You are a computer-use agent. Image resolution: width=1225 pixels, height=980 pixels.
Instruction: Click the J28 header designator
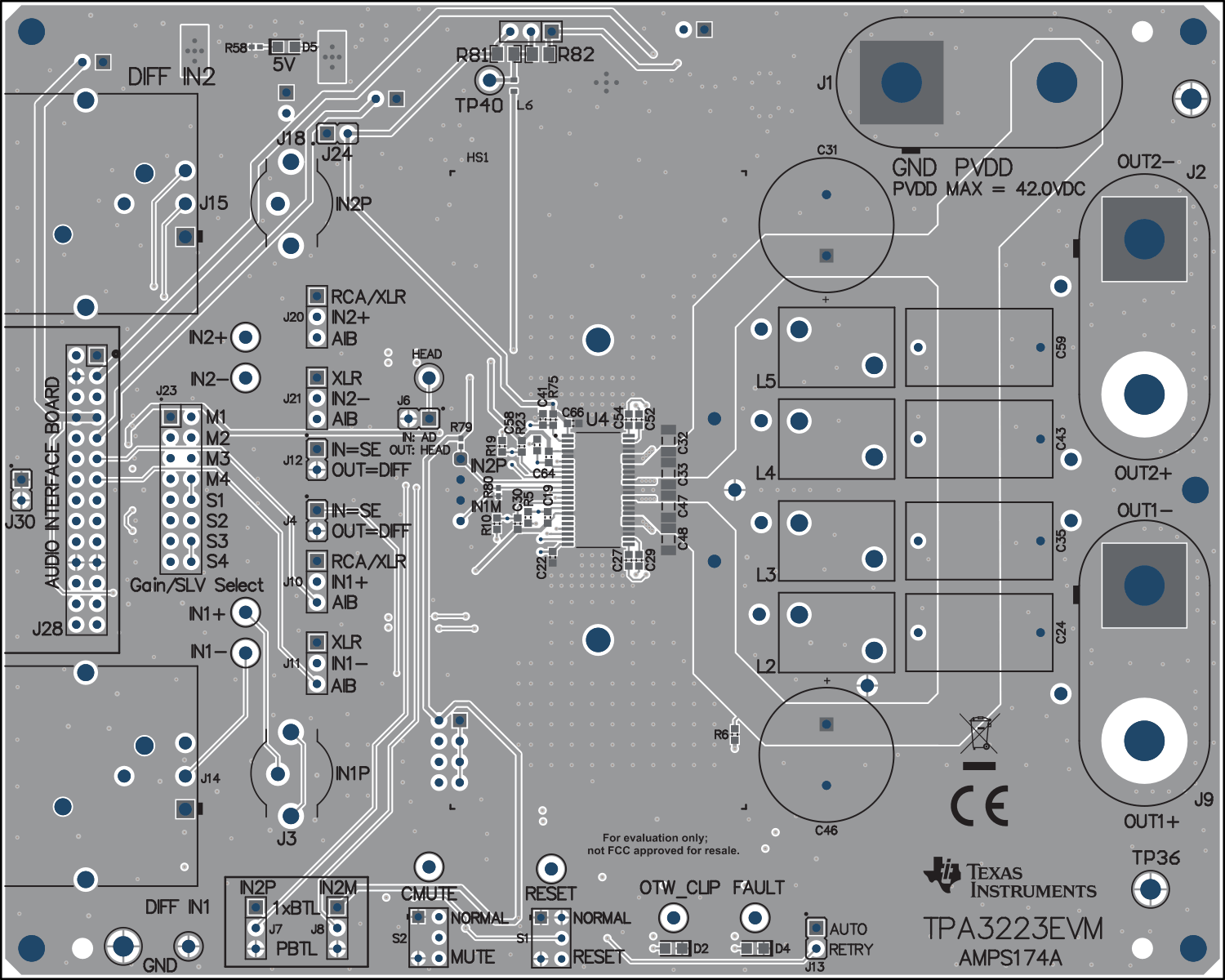pyautogui.click(x=47, y=630)
